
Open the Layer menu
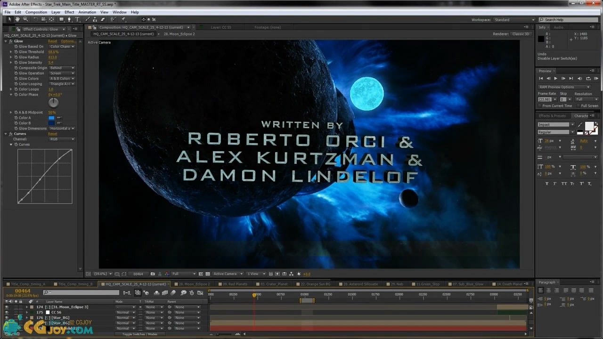pyautogui.click(x=56, y=12)
